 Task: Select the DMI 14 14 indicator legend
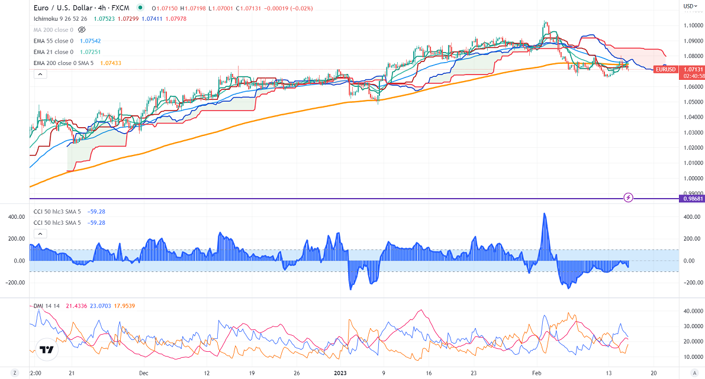pos(47,306)
